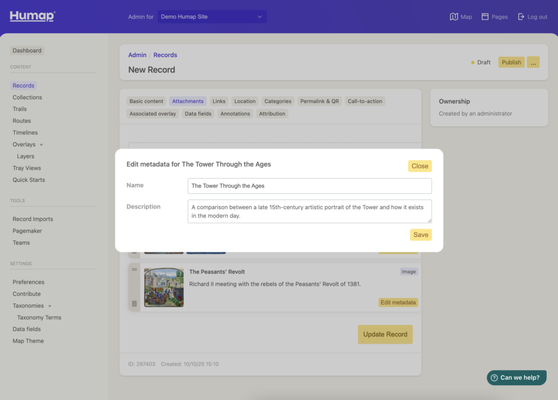This screenshot has width=558, height=400.
Task: Open the Map view icon
Action: (454, 17)
